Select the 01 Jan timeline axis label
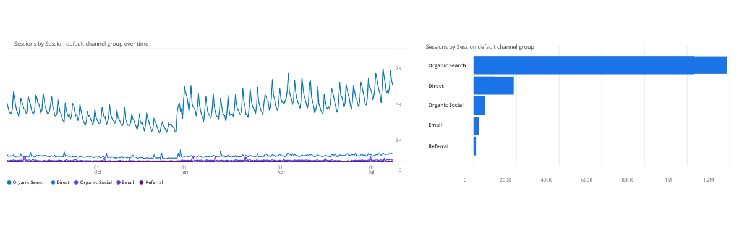742x247 pixels. click(184, 170)
